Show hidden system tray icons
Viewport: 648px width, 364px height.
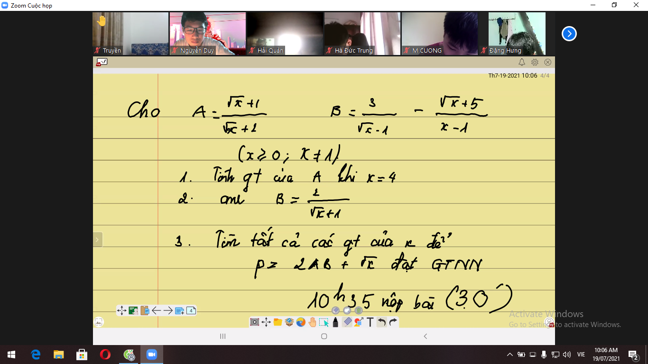tap(510, 355)
